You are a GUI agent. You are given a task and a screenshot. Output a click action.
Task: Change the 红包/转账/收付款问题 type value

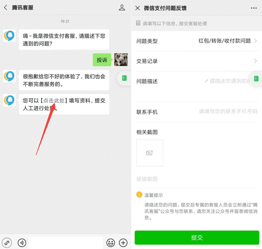click(x=224, y=41)
